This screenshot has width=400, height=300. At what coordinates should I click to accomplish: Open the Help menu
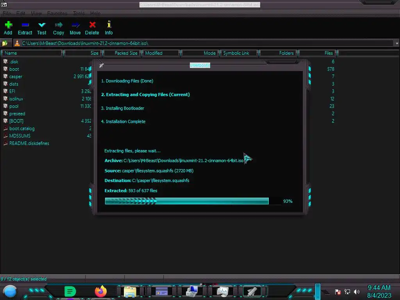[95, 13]
